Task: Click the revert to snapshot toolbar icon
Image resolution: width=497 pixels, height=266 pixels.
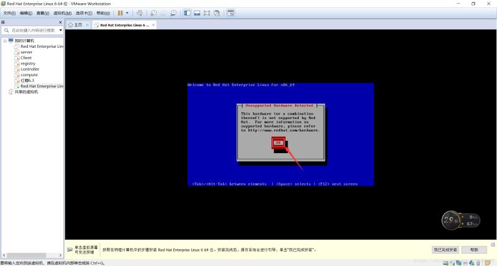Action: tap(163, 13)
